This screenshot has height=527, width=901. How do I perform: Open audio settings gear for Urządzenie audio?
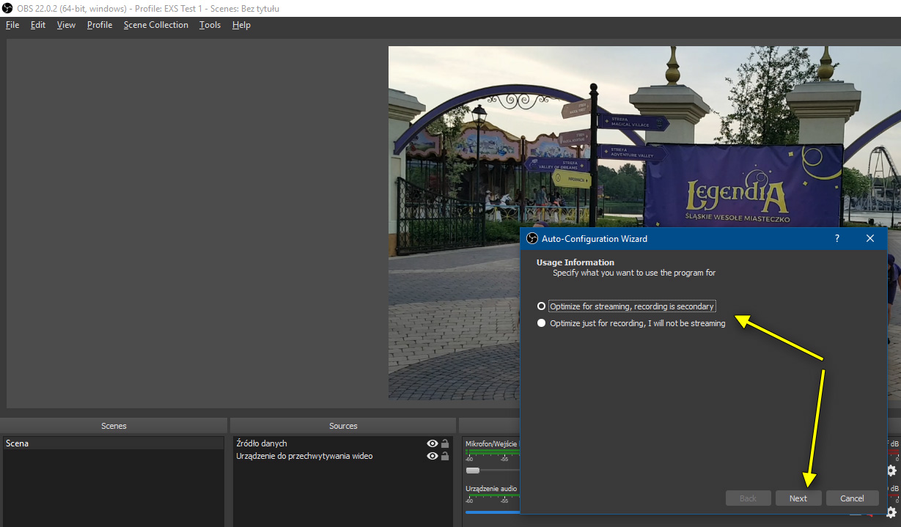pos(891,512)
